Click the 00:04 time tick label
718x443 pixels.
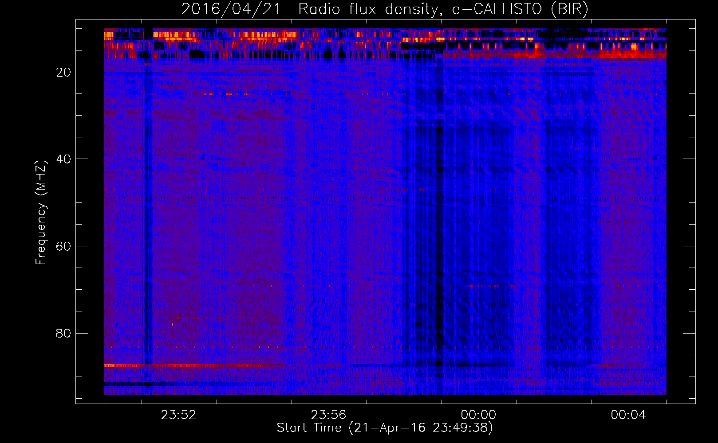tap(628, 415)
